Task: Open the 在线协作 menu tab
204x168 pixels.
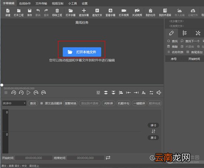Action: (x=25, y=3)
